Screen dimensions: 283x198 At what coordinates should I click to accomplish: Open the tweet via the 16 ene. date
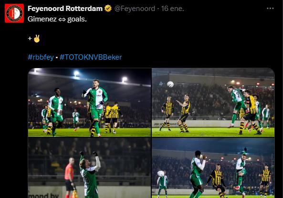[172, 9]
